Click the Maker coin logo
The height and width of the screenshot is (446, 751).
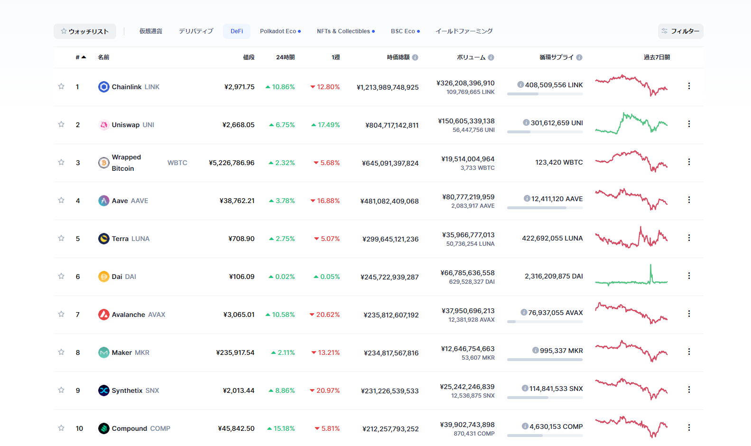pos(104,353)
